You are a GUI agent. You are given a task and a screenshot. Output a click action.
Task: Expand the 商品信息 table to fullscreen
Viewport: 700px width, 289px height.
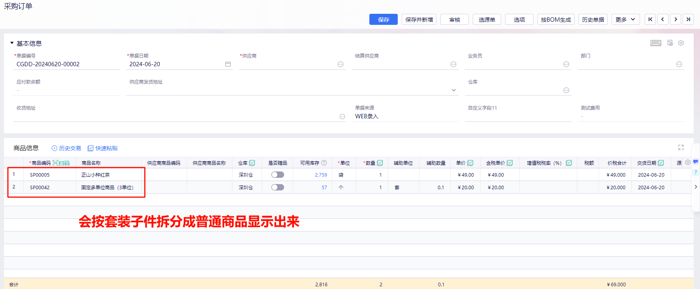tap(681, 147)
